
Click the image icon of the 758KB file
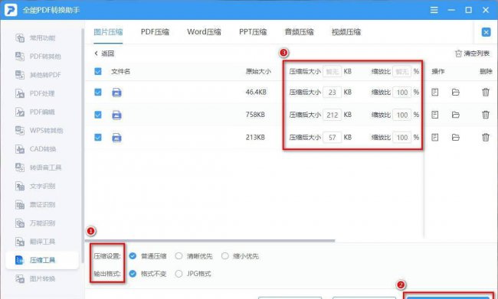[x=116, y=115]
